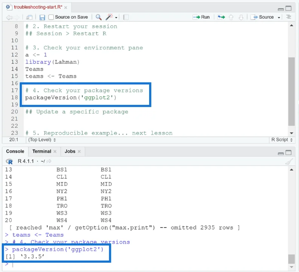Open code tools magic wand icon
299x272 pixels.
109,17
